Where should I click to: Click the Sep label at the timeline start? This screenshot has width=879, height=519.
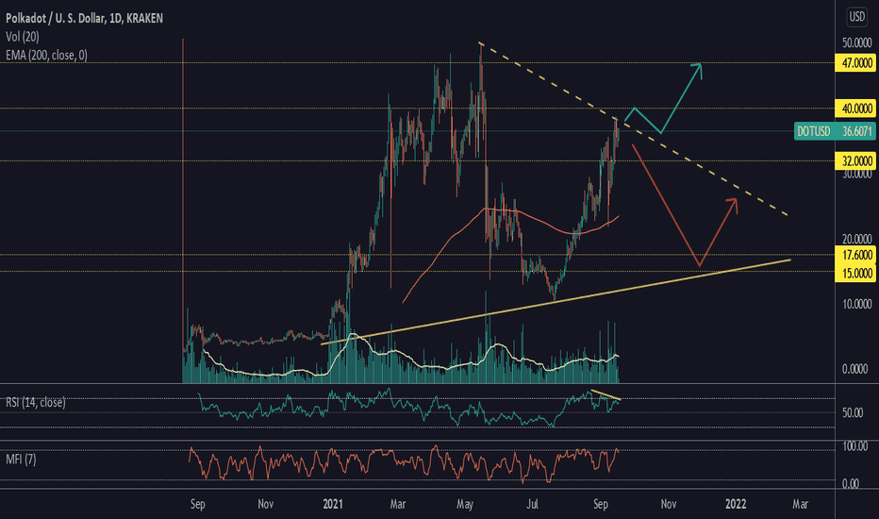(198, 504)
